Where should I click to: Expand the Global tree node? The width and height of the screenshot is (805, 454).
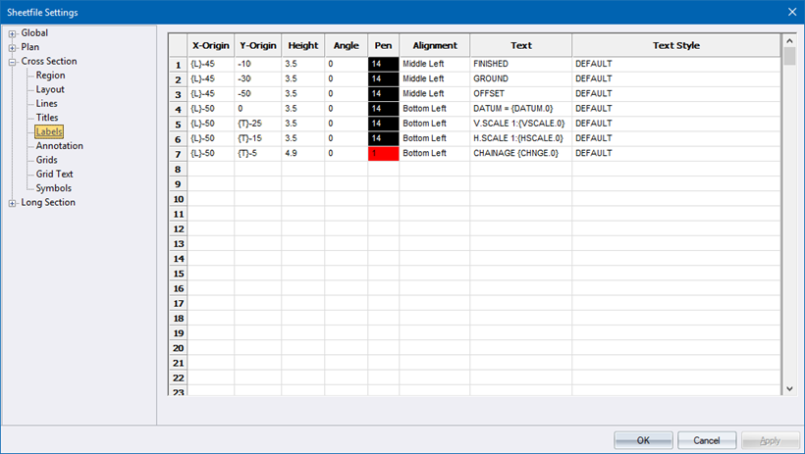click(x=13, y=33)
